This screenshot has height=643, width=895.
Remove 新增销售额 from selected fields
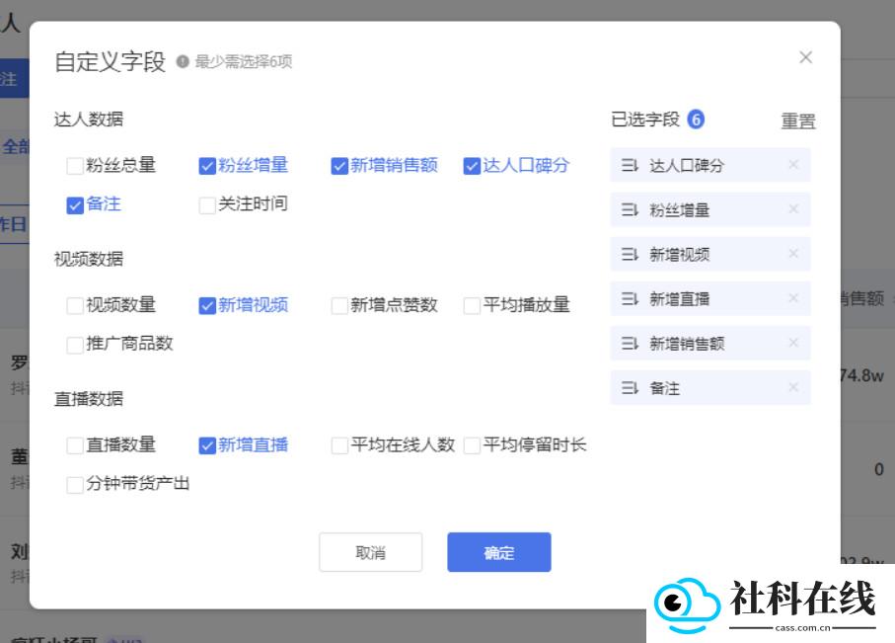point(793,343)
